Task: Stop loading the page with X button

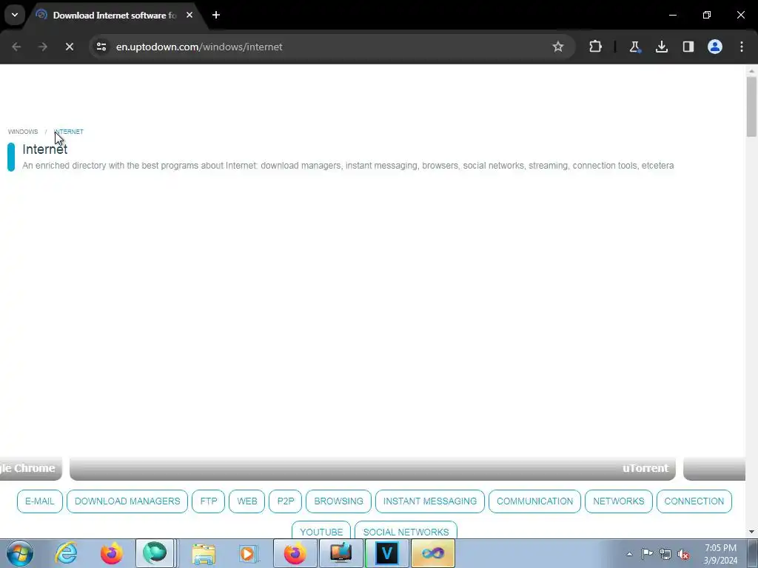Action: pyautogui.click(x=69, y=47)
